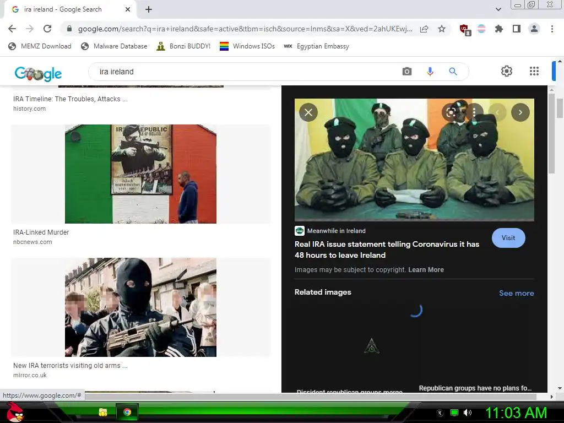This screenshot has height=423, width=564.
Task: Close the image preview panel
Action: point(308,112)
